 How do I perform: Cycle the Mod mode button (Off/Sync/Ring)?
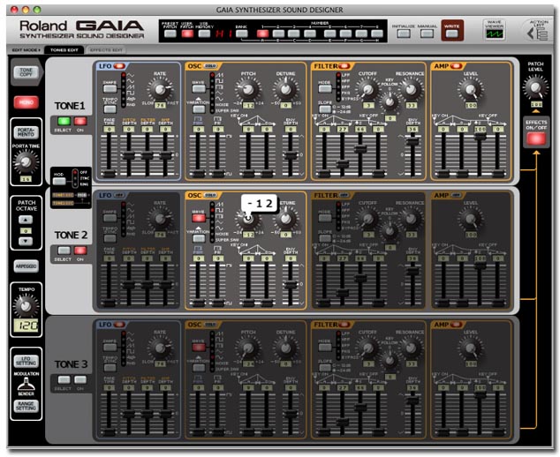[59, 181]
